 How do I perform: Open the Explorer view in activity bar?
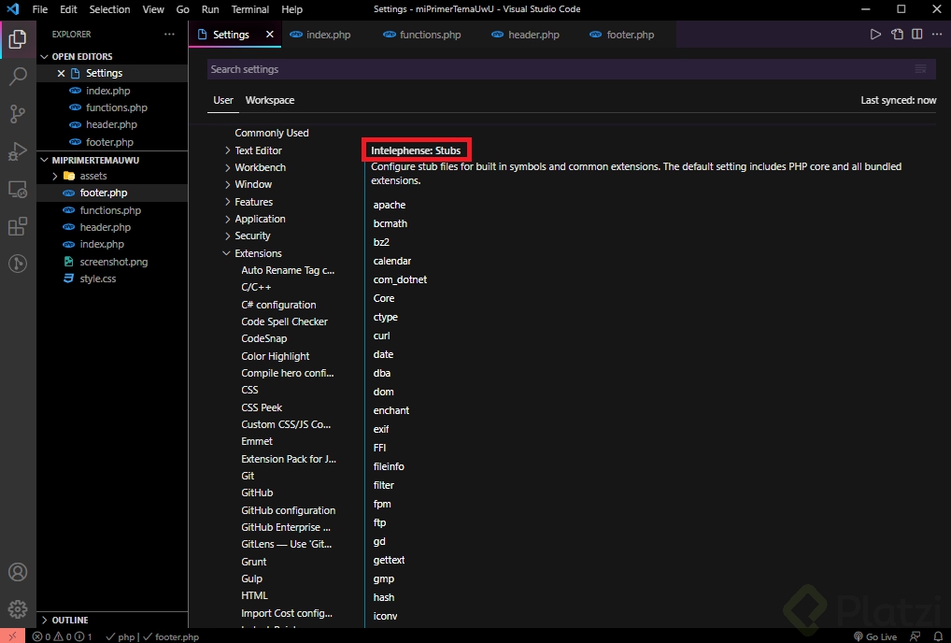18,39
